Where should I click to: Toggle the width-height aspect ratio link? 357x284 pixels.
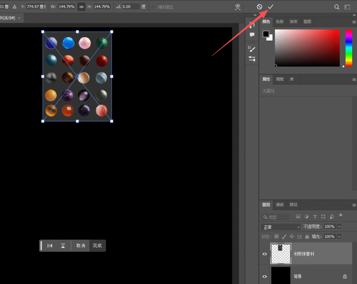click(81, 7)
